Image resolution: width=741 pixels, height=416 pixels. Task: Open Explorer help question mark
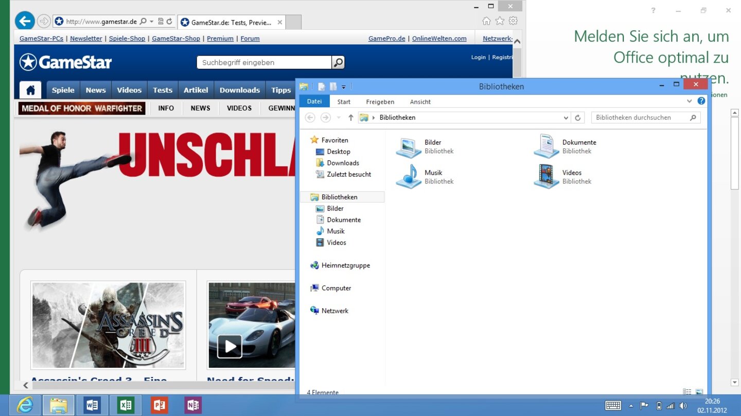(701, 101)
